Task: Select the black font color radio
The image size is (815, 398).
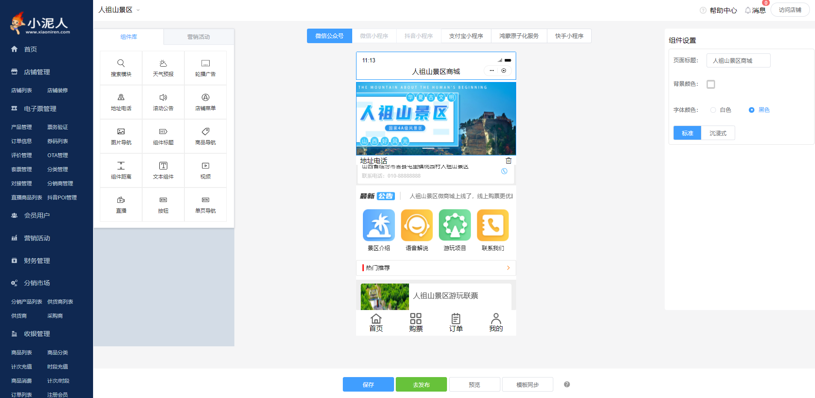Action: point(751,110)
